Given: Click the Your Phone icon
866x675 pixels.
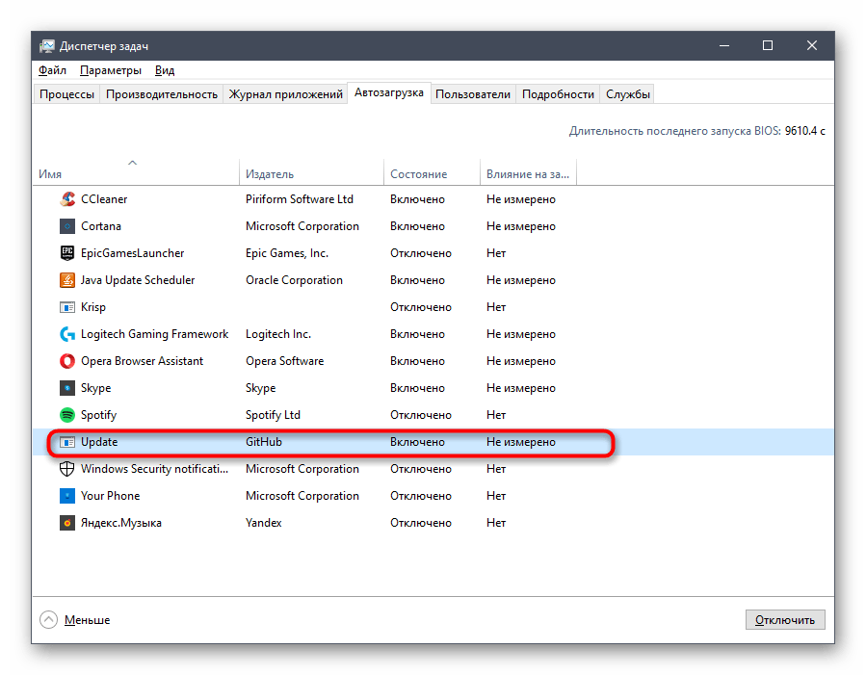Looking at the screenshot, I should coord(66,496).
